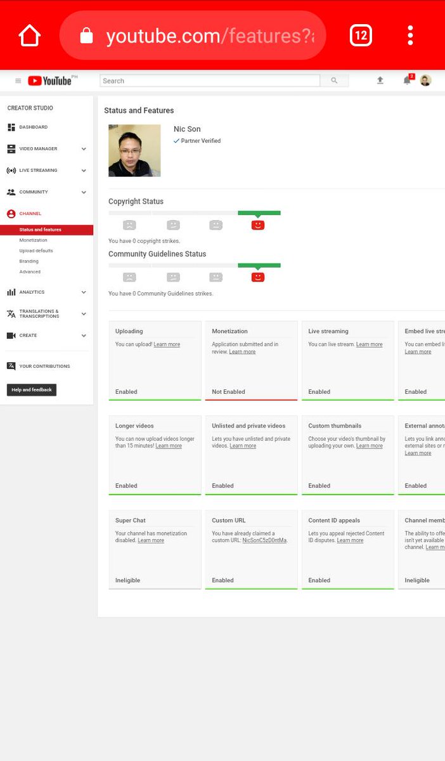Click the Copyright Status green progress bar
445x761 pixels.
coord(259,213)
